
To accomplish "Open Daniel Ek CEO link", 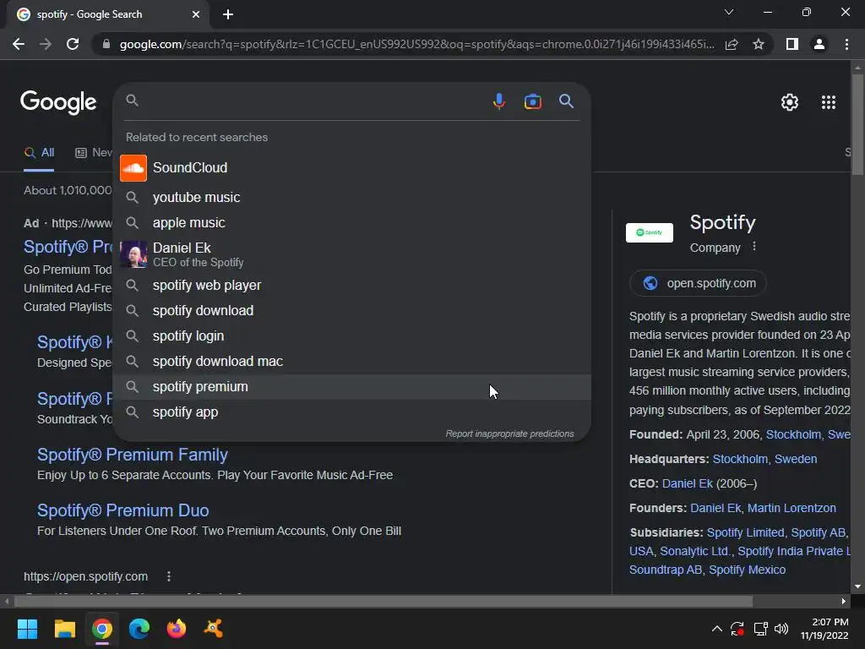I will (x=688, y=484).
